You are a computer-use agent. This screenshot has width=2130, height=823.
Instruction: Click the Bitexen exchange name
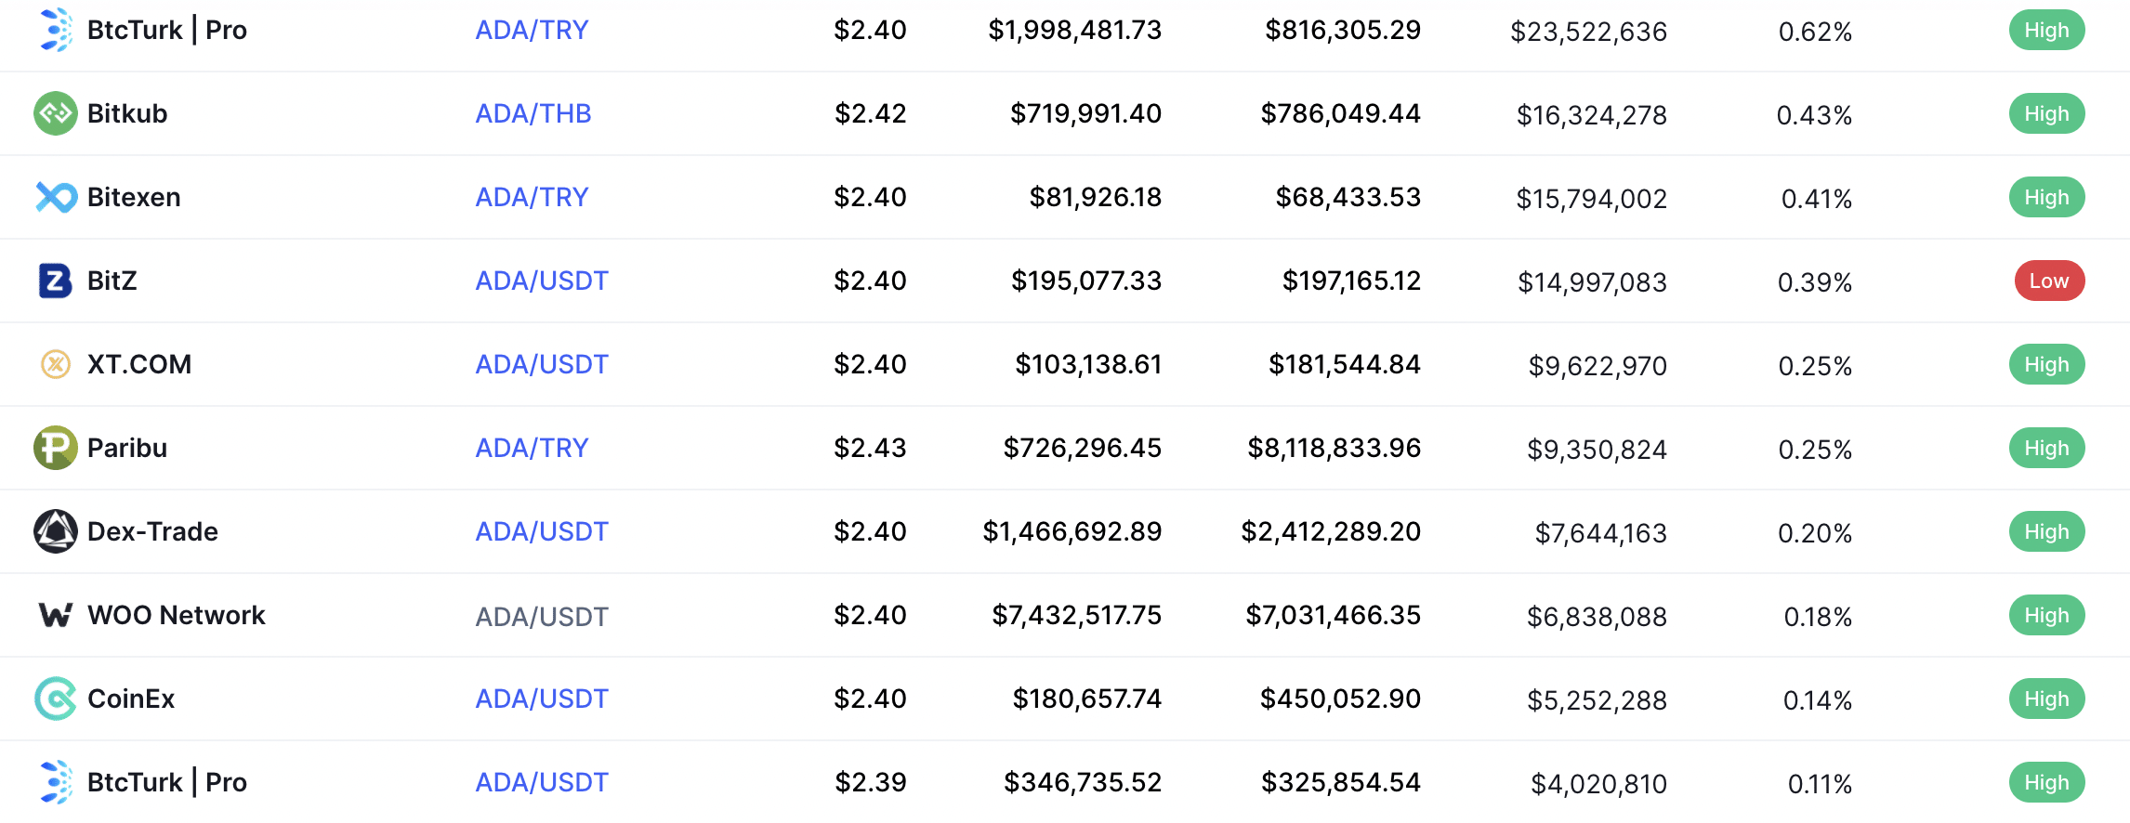pos(134,197)
